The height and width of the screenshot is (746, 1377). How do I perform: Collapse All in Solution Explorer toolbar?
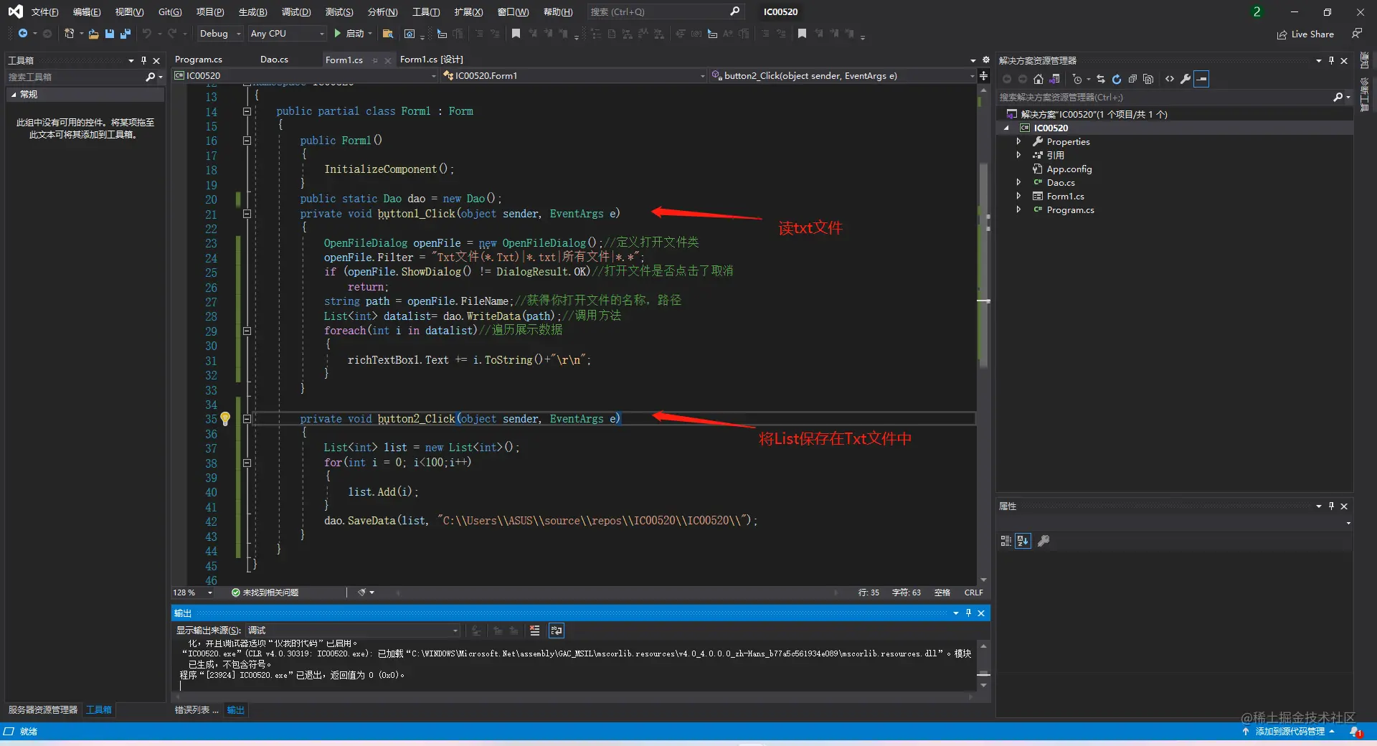(1132, 79)
